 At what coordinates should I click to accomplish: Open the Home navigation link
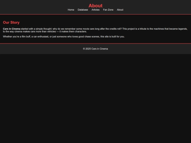[x=71, y=10]
